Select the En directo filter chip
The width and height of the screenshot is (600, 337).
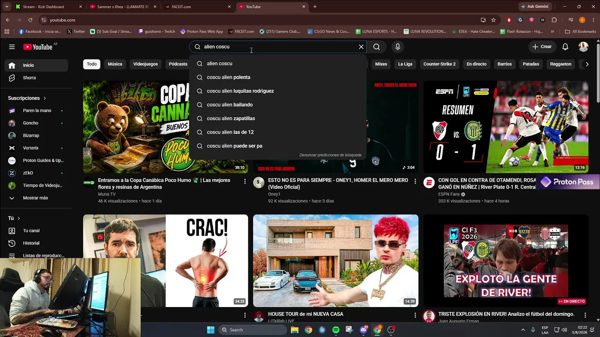(x=476, y=64)
